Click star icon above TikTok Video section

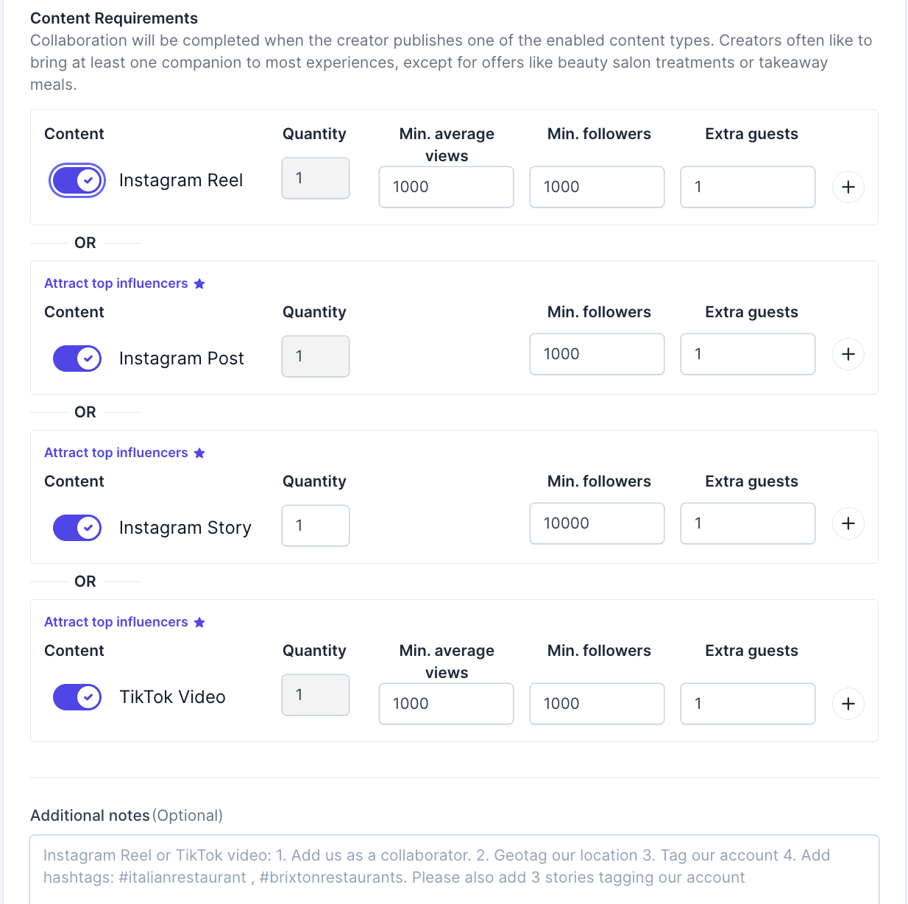point(199,623)
